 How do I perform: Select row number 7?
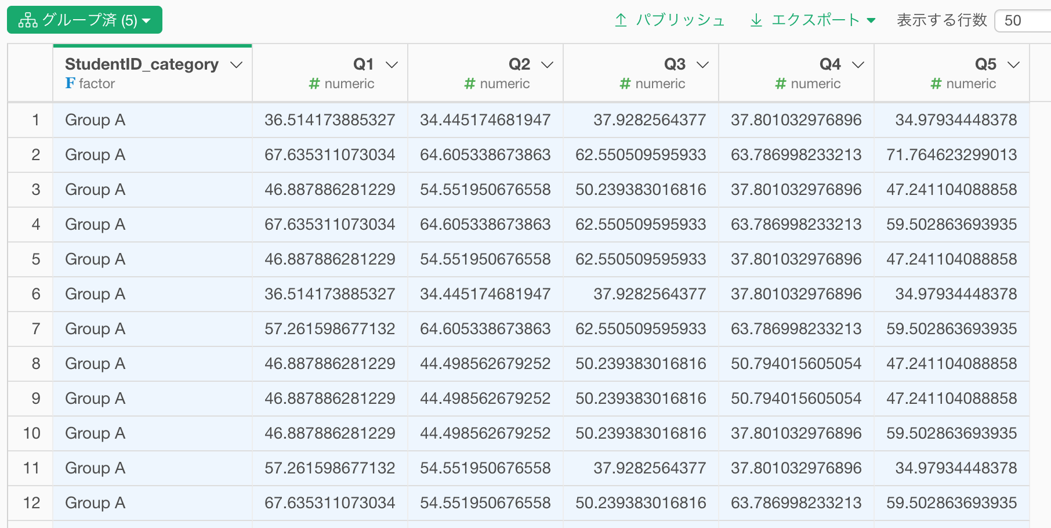coord(35,329)
